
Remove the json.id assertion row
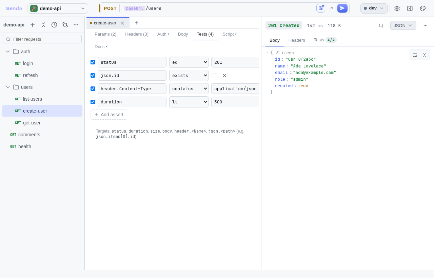pos(224,76)
